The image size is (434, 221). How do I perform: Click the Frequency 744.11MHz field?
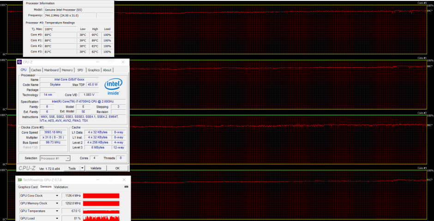click(70, 15)
